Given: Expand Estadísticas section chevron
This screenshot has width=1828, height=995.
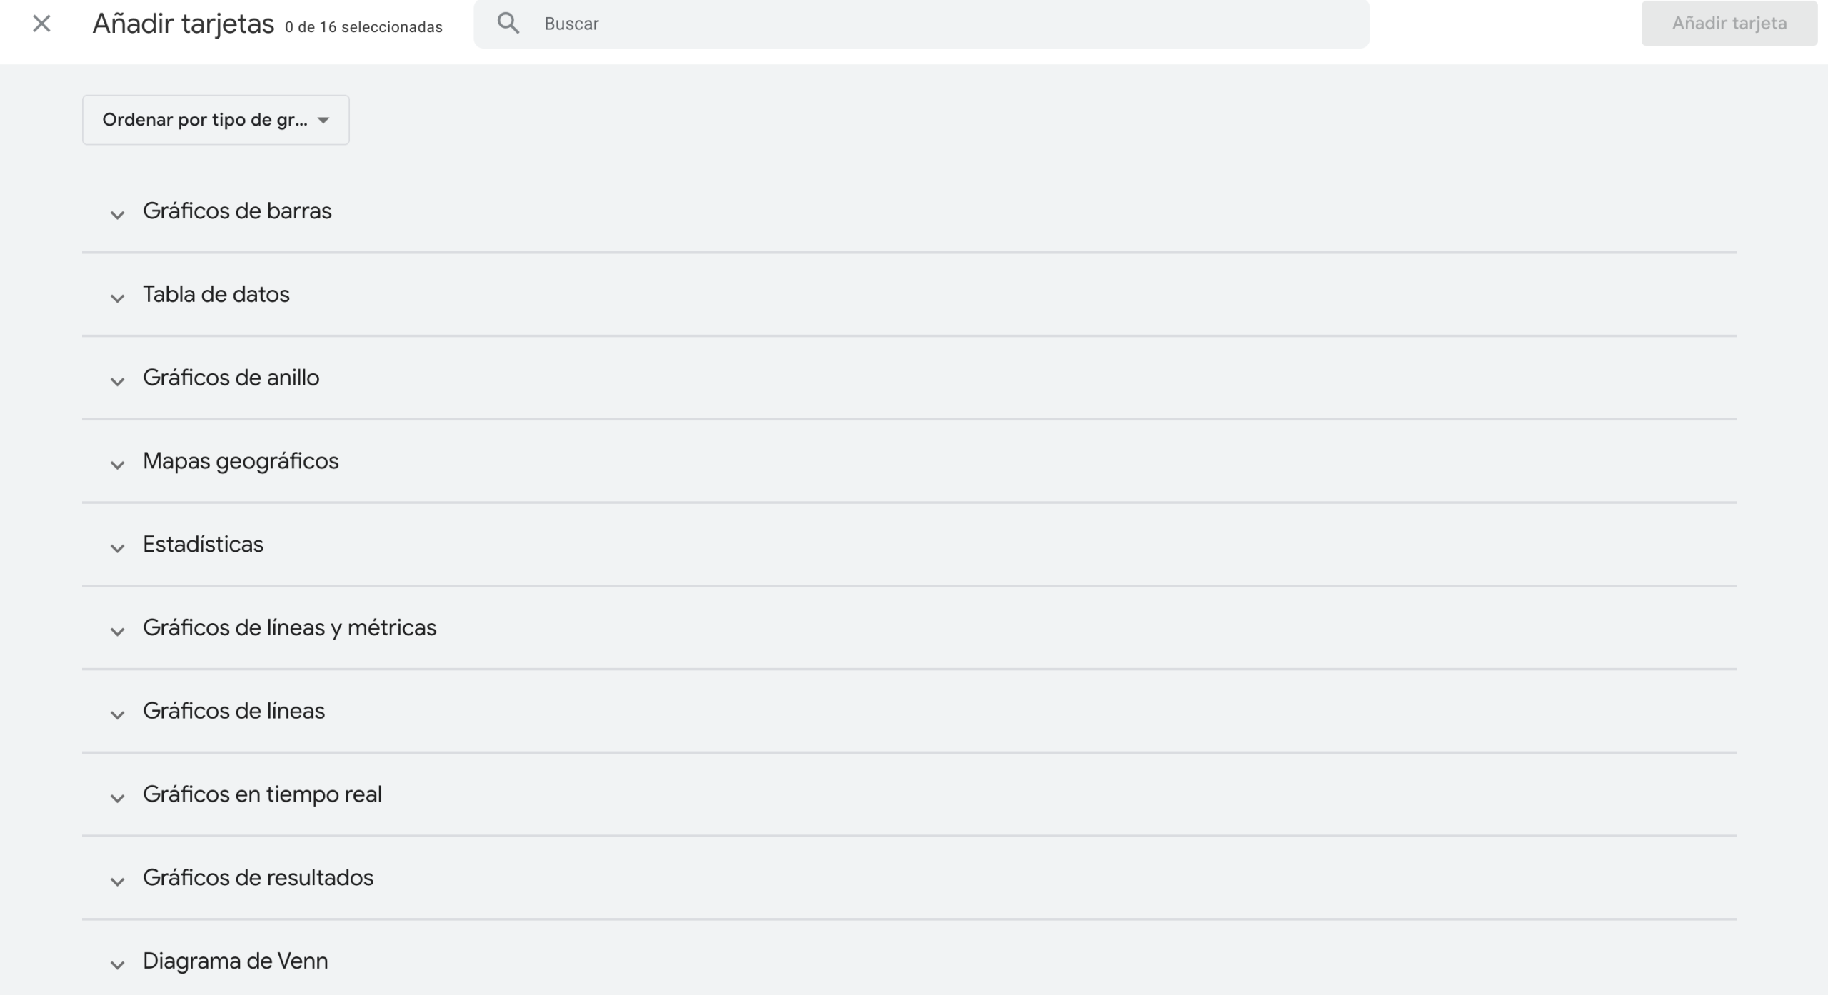Looking at the screenshot, I should (117, 547).
